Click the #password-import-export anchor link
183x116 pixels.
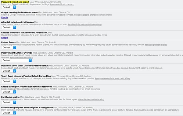point(62,4)
